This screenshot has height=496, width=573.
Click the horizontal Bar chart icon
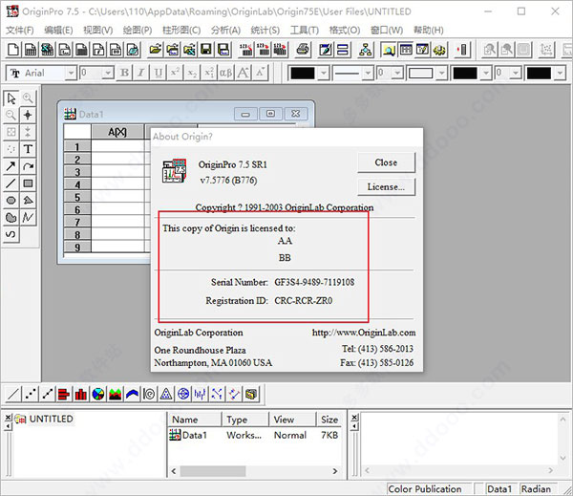64,394
